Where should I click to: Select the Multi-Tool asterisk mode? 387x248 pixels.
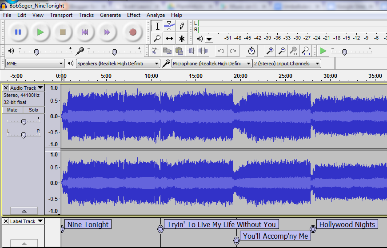tap(182, 39)
